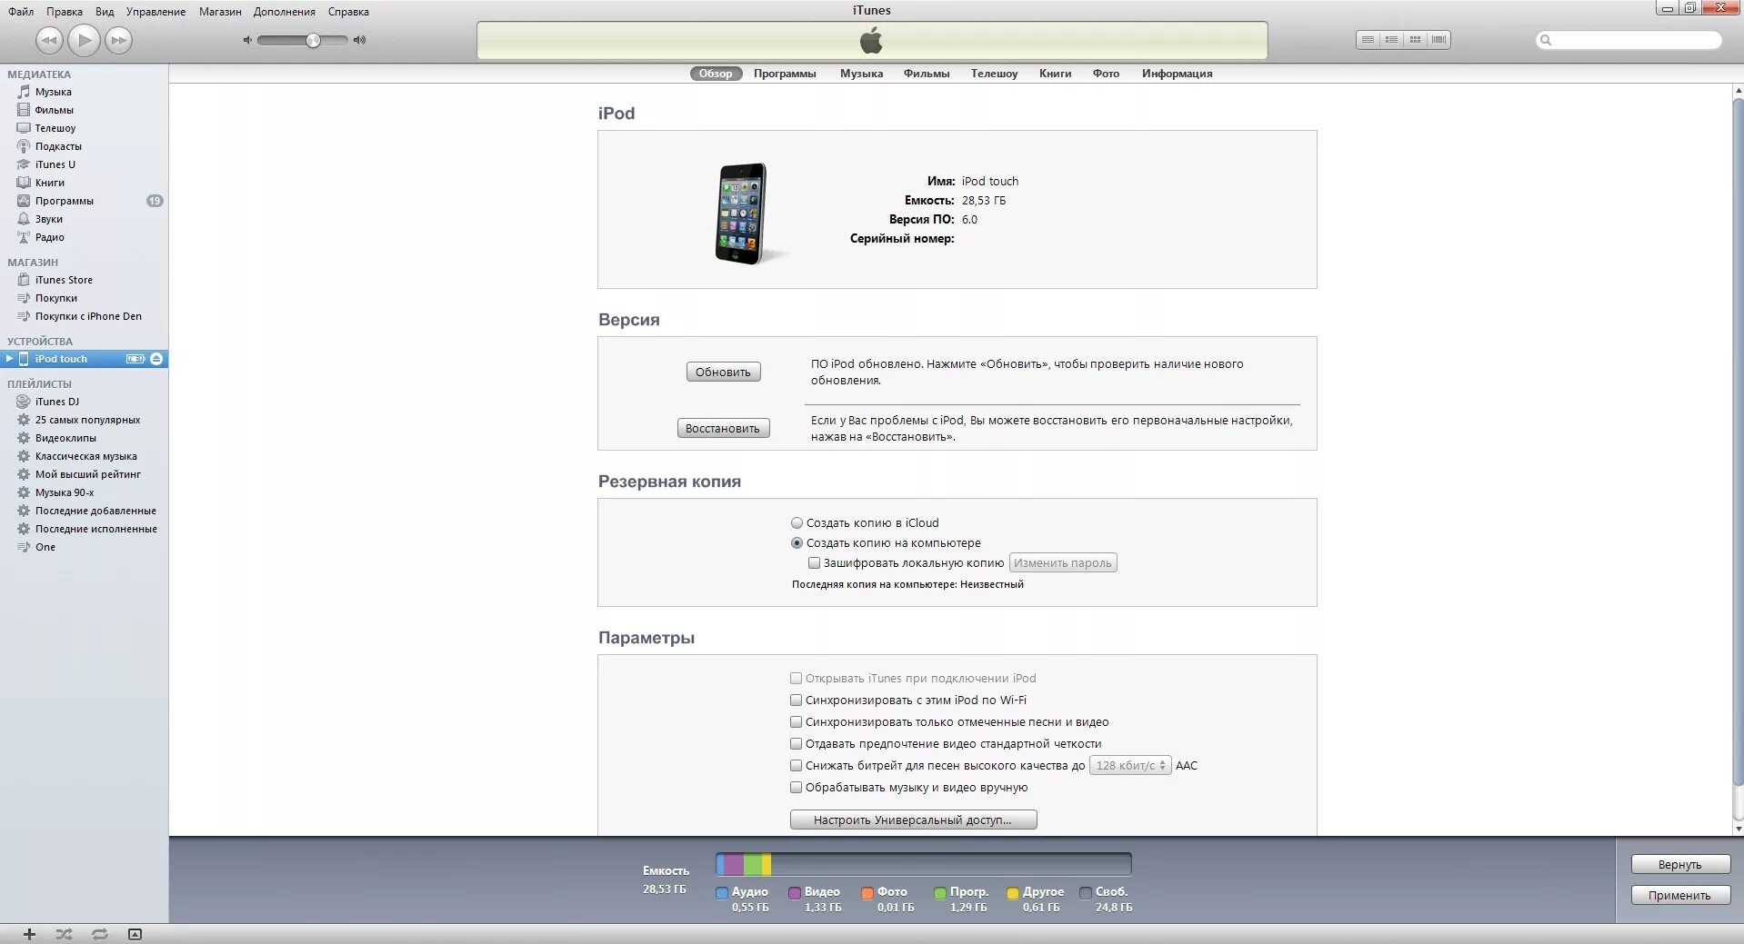1744x944 pixels.
Task: Start playback with the Play button
Action: click(x=84, y=40)
